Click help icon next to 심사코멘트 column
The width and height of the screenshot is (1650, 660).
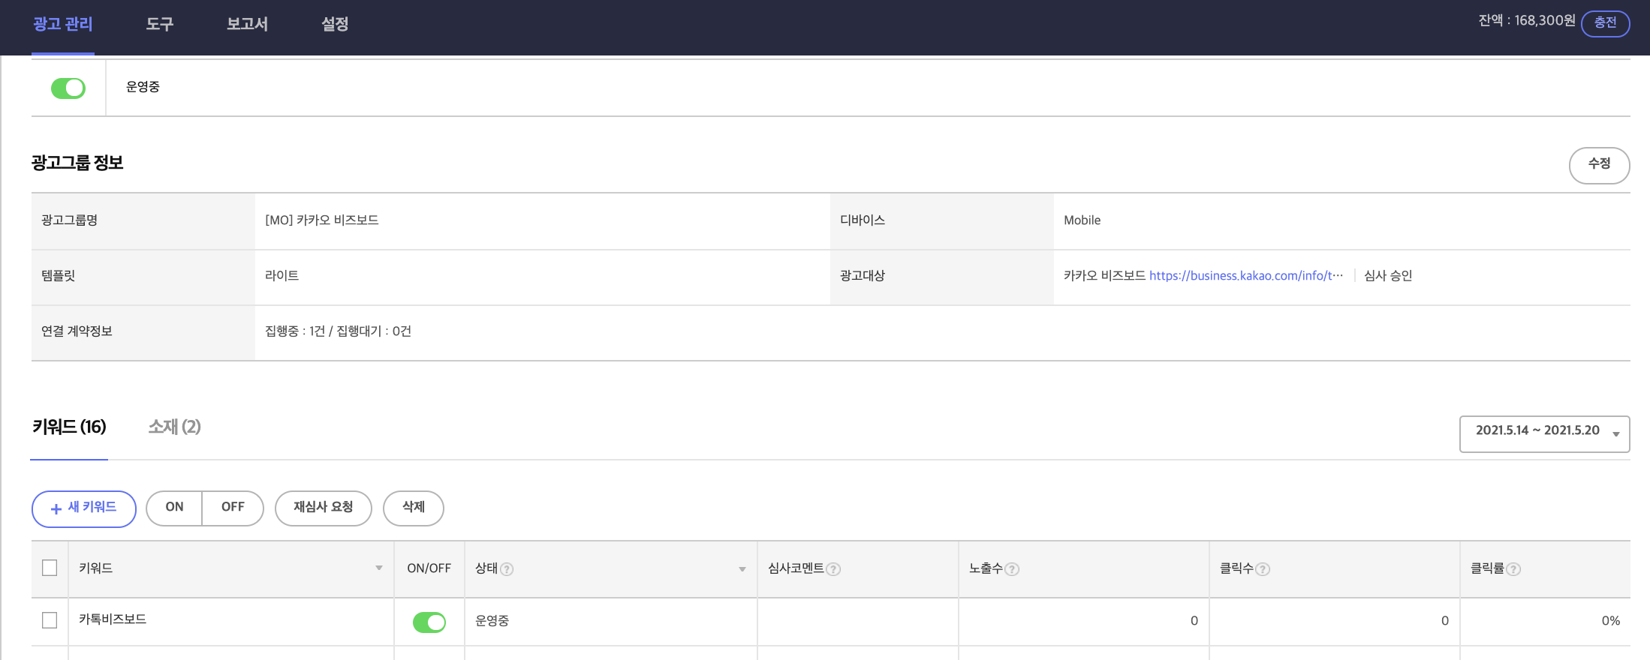833,569
